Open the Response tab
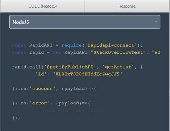 [127, 6]
